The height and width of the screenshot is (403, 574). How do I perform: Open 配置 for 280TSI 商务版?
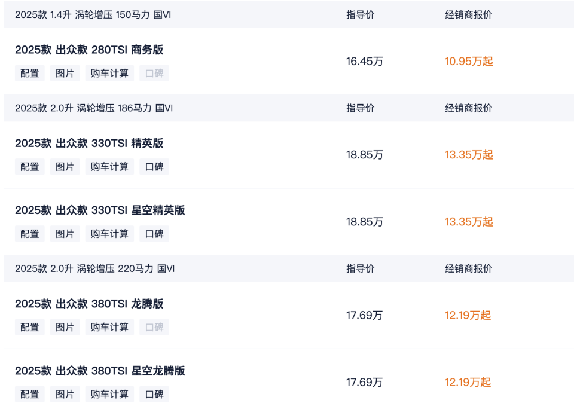point(30,73)
